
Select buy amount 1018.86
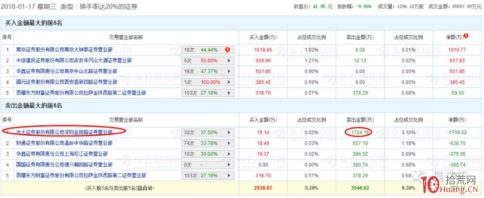click(x=263, y=50)
